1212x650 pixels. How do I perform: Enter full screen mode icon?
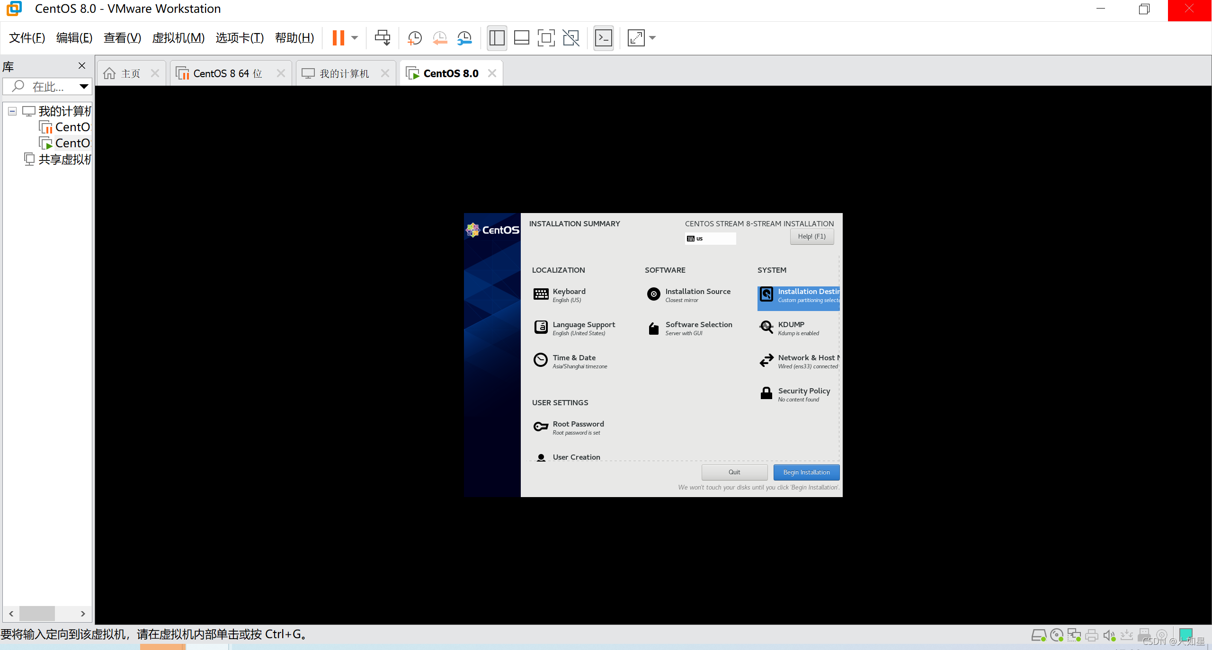(546, 38)
